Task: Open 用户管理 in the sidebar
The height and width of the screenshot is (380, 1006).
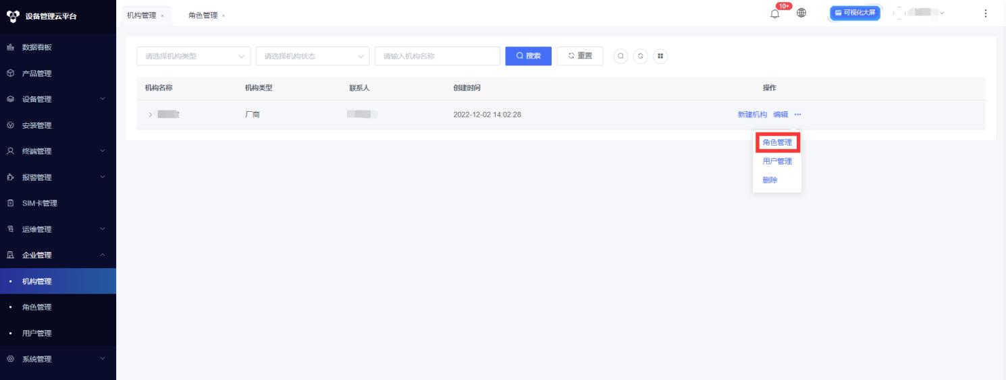Action: click(x=58, y=333)
